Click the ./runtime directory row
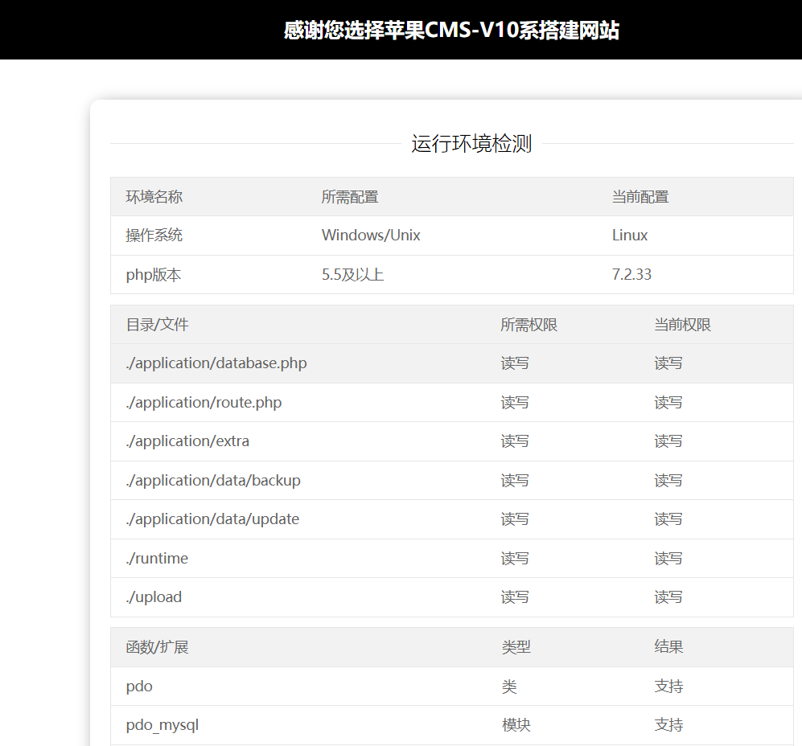802x746 pixels. 452,559
